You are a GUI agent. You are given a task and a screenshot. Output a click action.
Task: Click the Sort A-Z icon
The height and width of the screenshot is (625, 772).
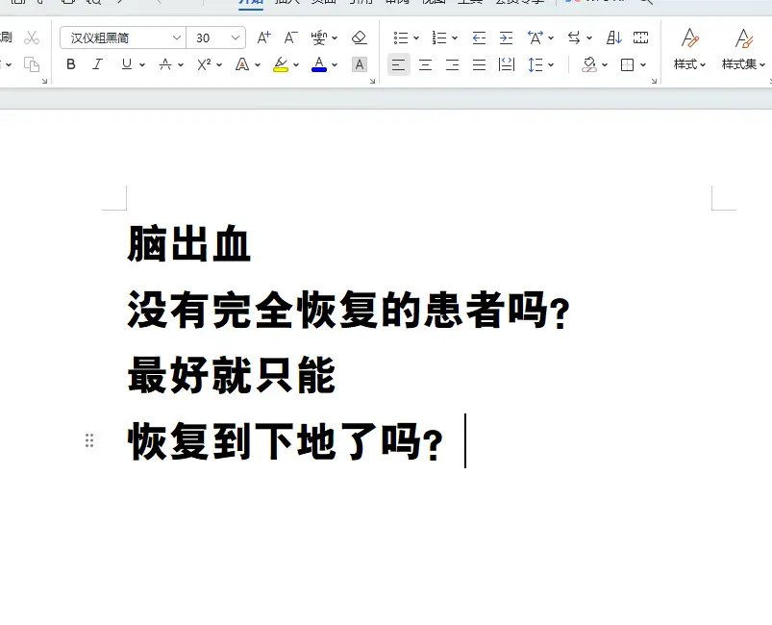click(613, 37)
